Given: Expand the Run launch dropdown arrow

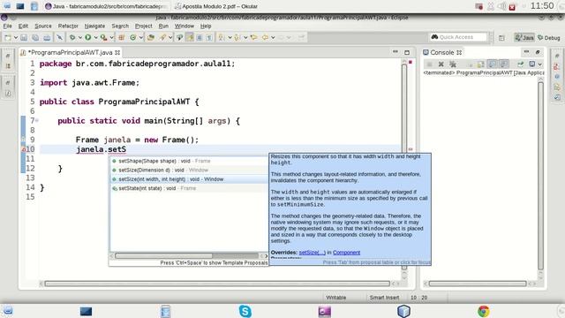Looking at the screenshot, I should (96, 37).
